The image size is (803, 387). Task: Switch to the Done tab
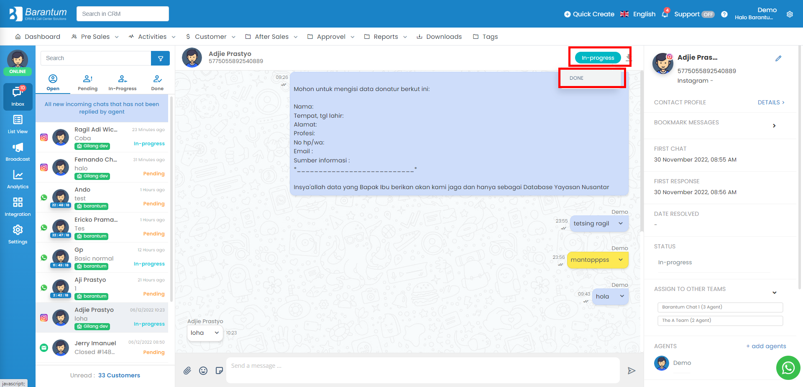click(157, 83)
